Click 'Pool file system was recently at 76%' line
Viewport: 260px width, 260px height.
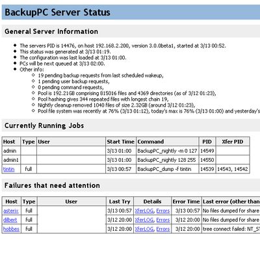point(149,111)
